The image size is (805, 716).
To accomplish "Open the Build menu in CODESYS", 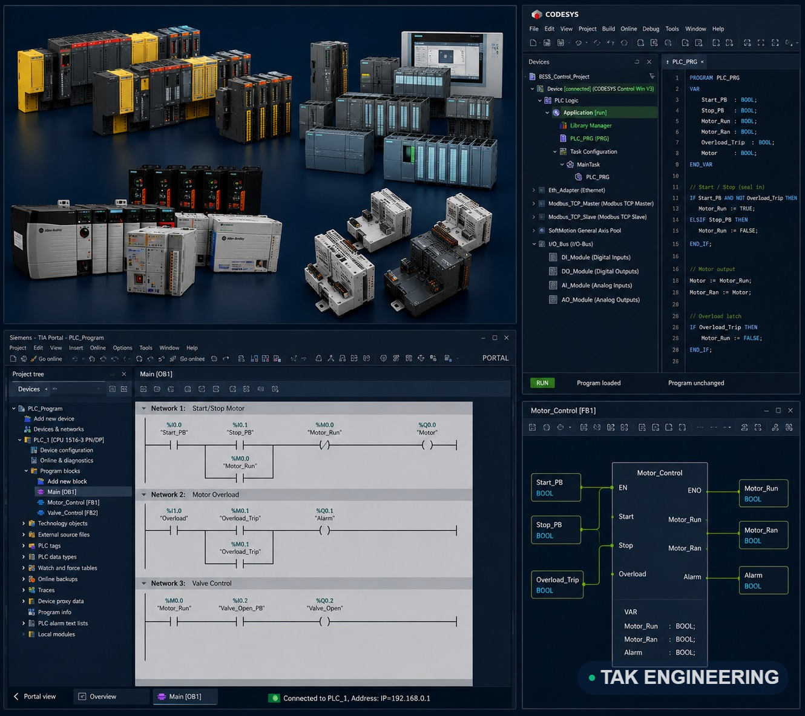I will [608, 28].
